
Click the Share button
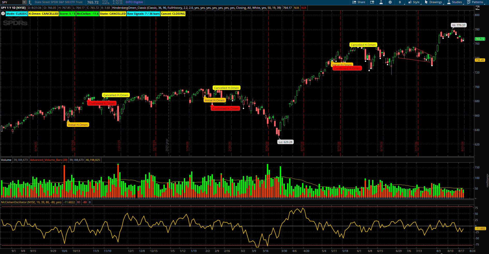[x=359, y=2]
